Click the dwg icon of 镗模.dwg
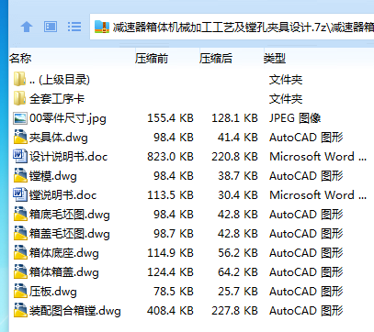The width and height of the screenshot is (374, 332). pyautogui.click(x=20, y=175)
